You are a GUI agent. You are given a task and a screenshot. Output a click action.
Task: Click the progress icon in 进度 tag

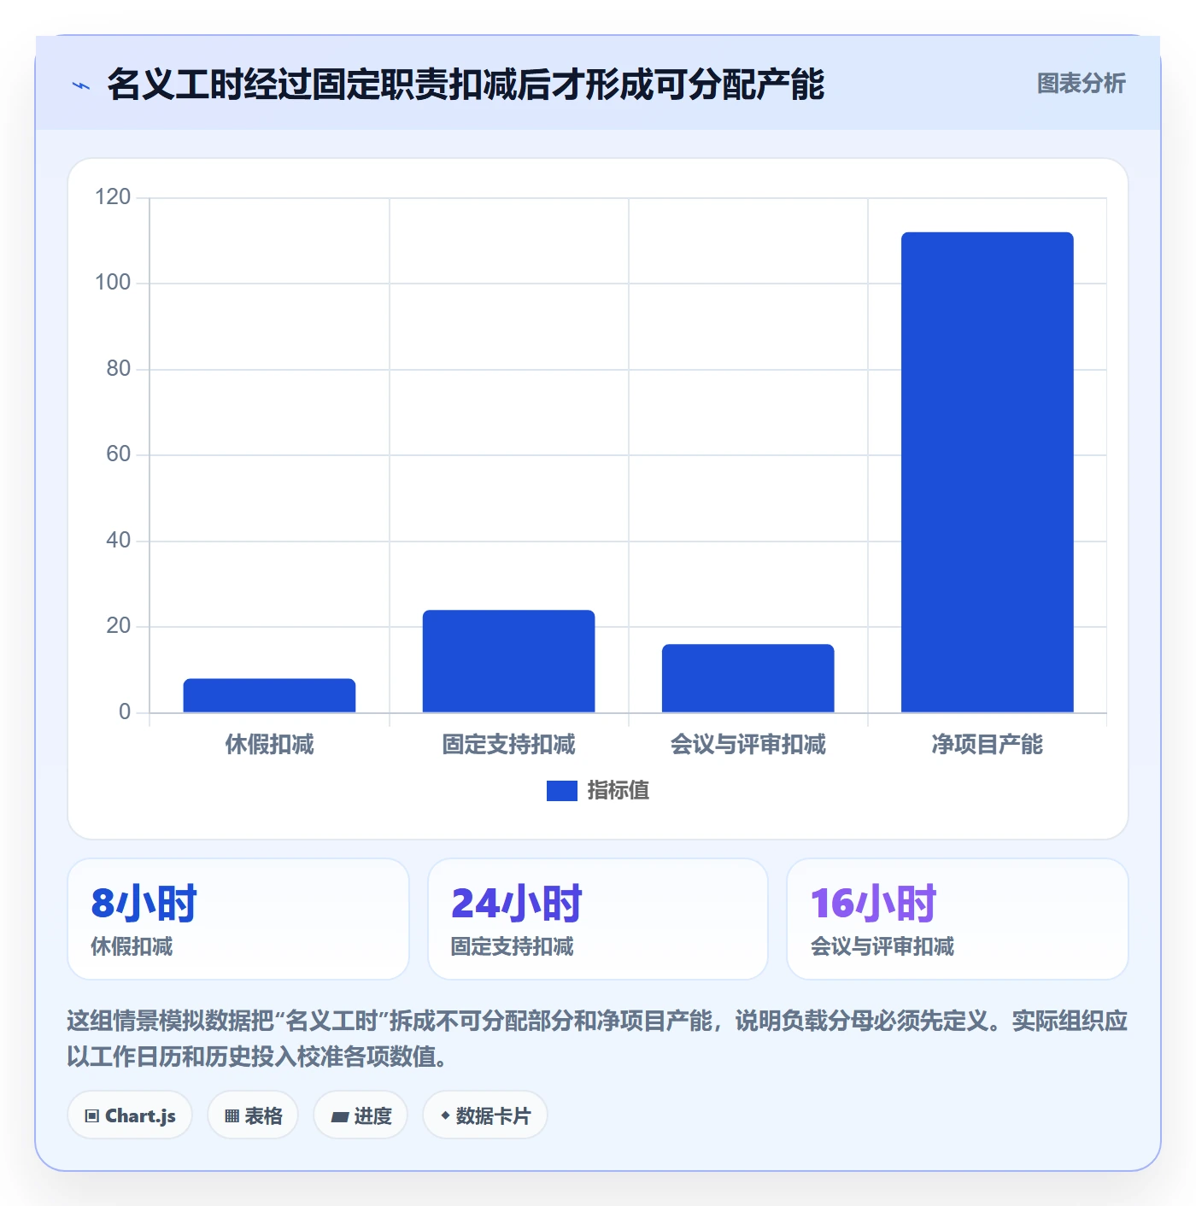pyautogui.click(x=340, y=1116)
